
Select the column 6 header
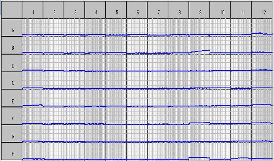[137, 12]
